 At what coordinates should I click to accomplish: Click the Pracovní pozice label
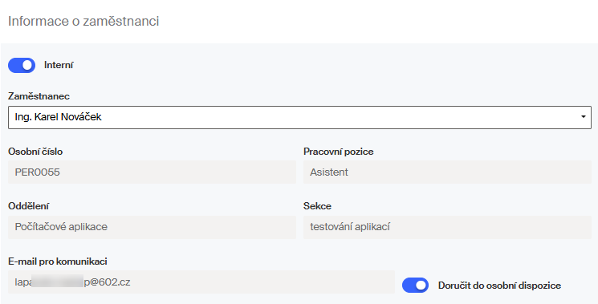click(x=338, y=152)
